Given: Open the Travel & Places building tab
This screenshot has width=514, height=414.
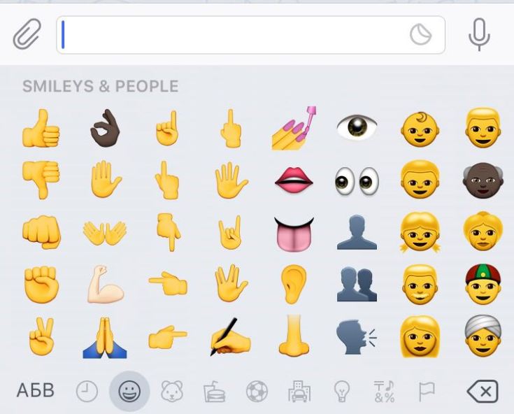Looking at the screenshot, I should (x=299, y=391).
